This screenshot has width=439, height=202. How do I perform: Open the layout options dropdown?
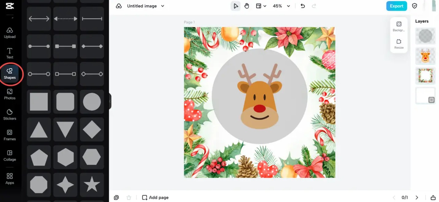click(261, 6)
